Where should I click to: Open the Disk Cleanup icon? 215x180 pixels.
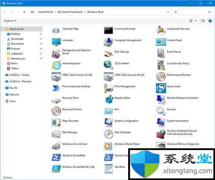[108, 54]
